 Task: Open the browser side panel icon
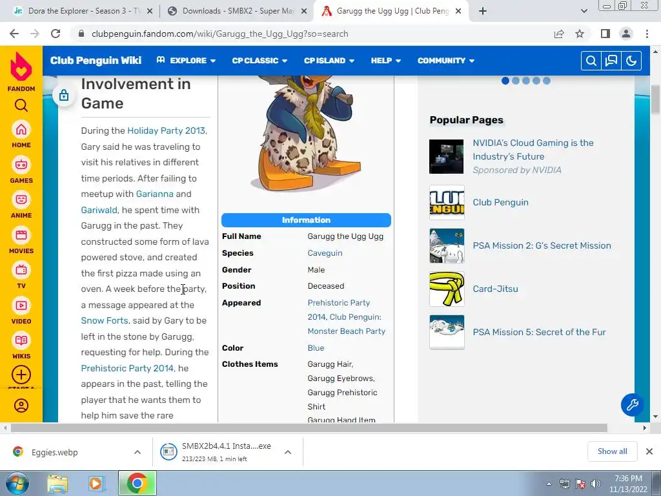(x=605, y=34)
